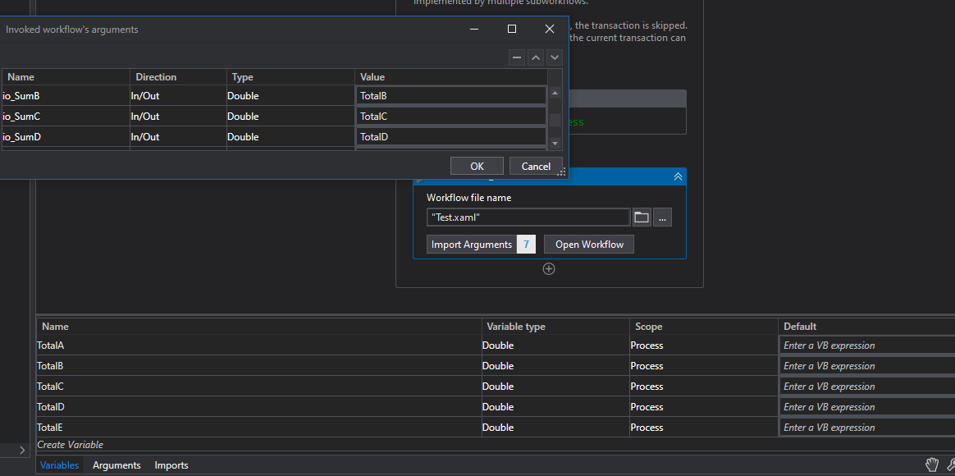Screen dimensions: 955x476
Task: Click the delete argument minus icon
Action: point(517,57)
